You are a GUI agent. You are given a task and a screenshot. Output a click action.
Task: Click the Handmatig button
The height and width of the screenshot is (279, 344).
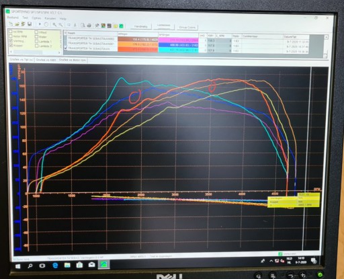(x=140, y=26)
